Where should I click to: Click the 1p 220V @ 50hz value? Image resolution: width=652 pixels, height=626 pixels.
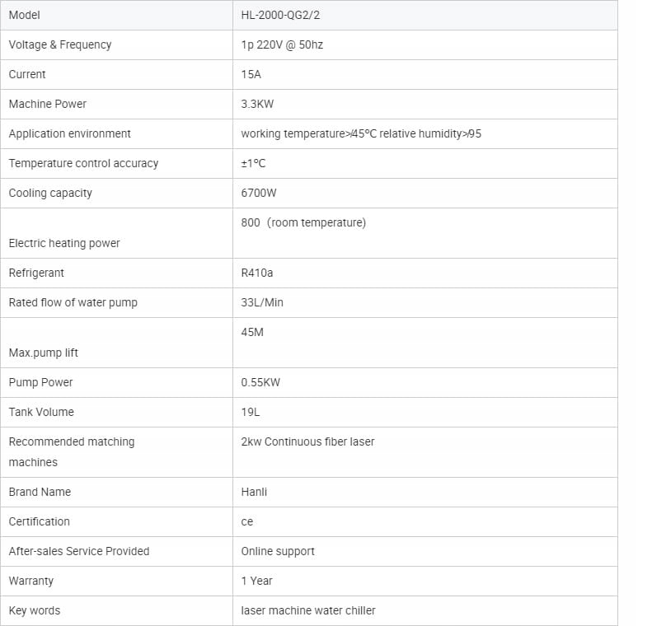tap(282, 44)
